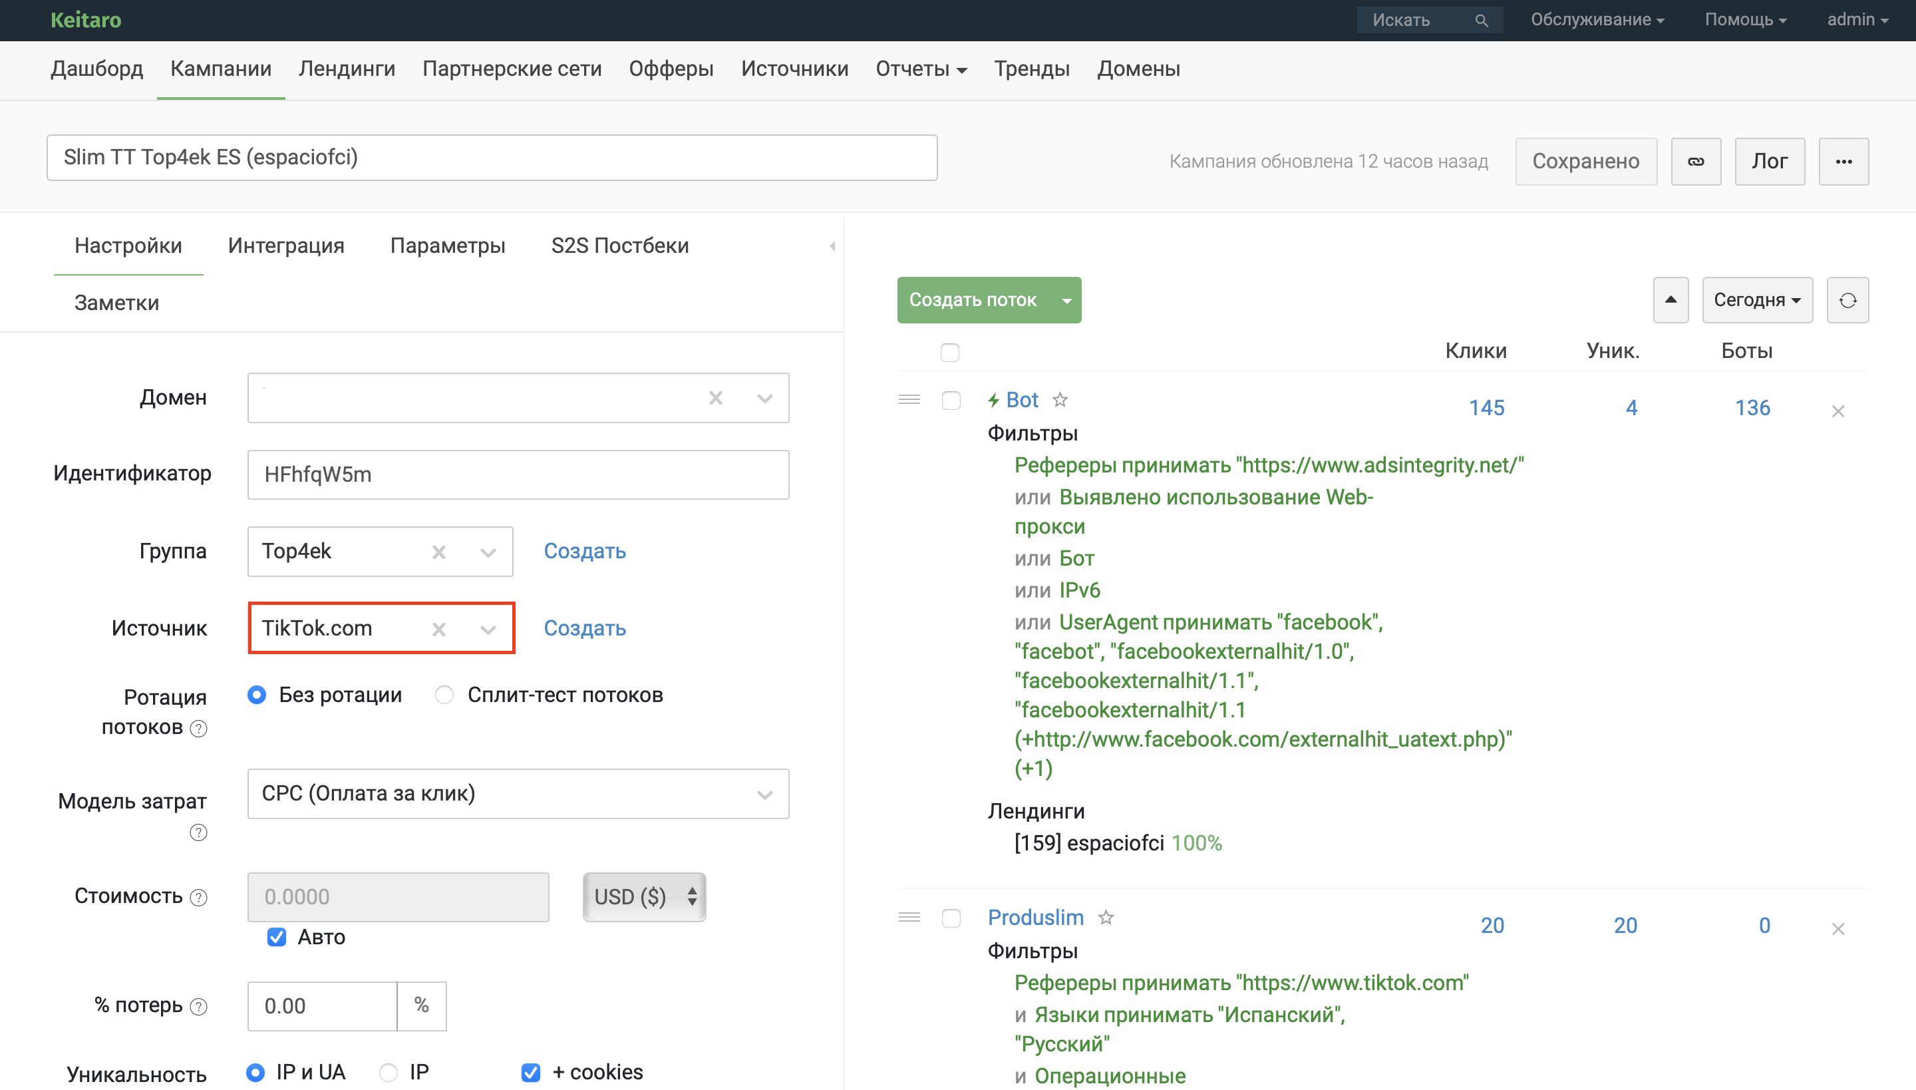Click the Сохранено button
Image resolution: width=1916 pixels, height=1090 pixels.
pyautogui.click(x=1586, y=161)
